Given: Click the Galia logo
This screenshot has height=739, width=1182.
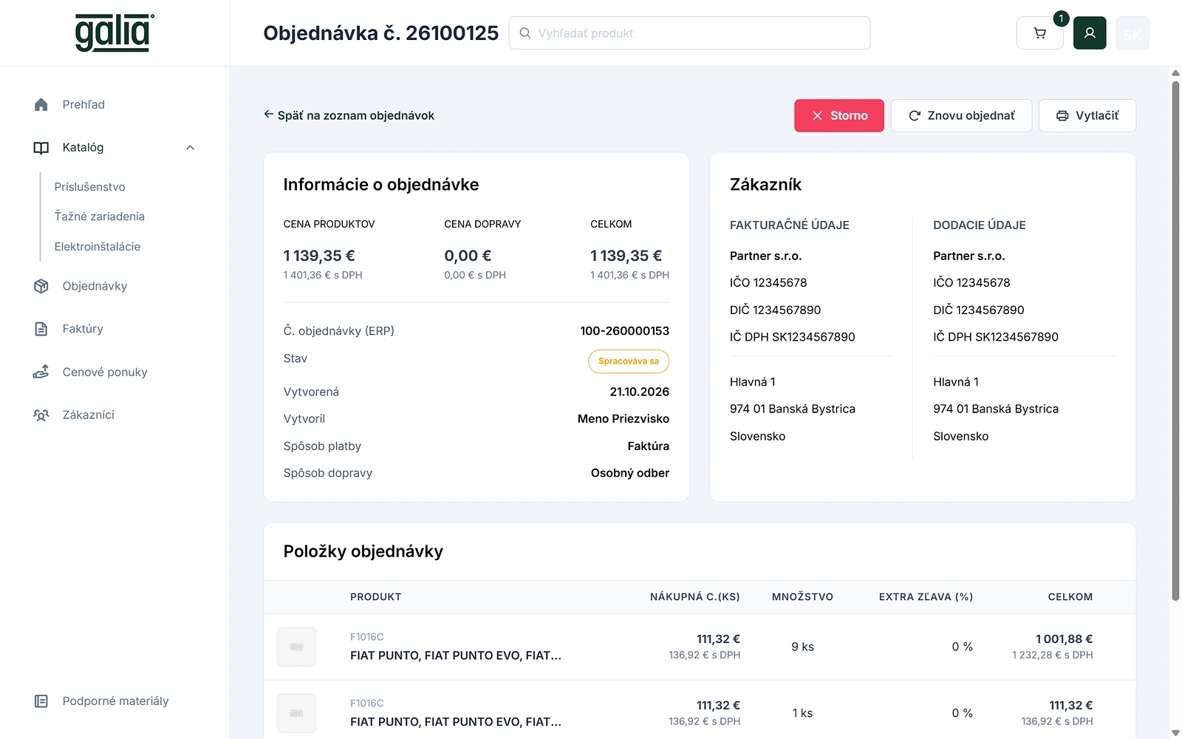Looking at the screenshot, I should coord(115,33).
